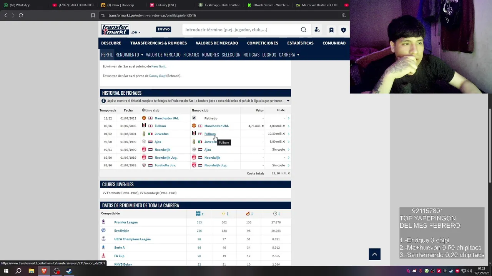492x276 pixels.
Task: Click the scroll-to-top arrow button
Action: coord(374,254)
